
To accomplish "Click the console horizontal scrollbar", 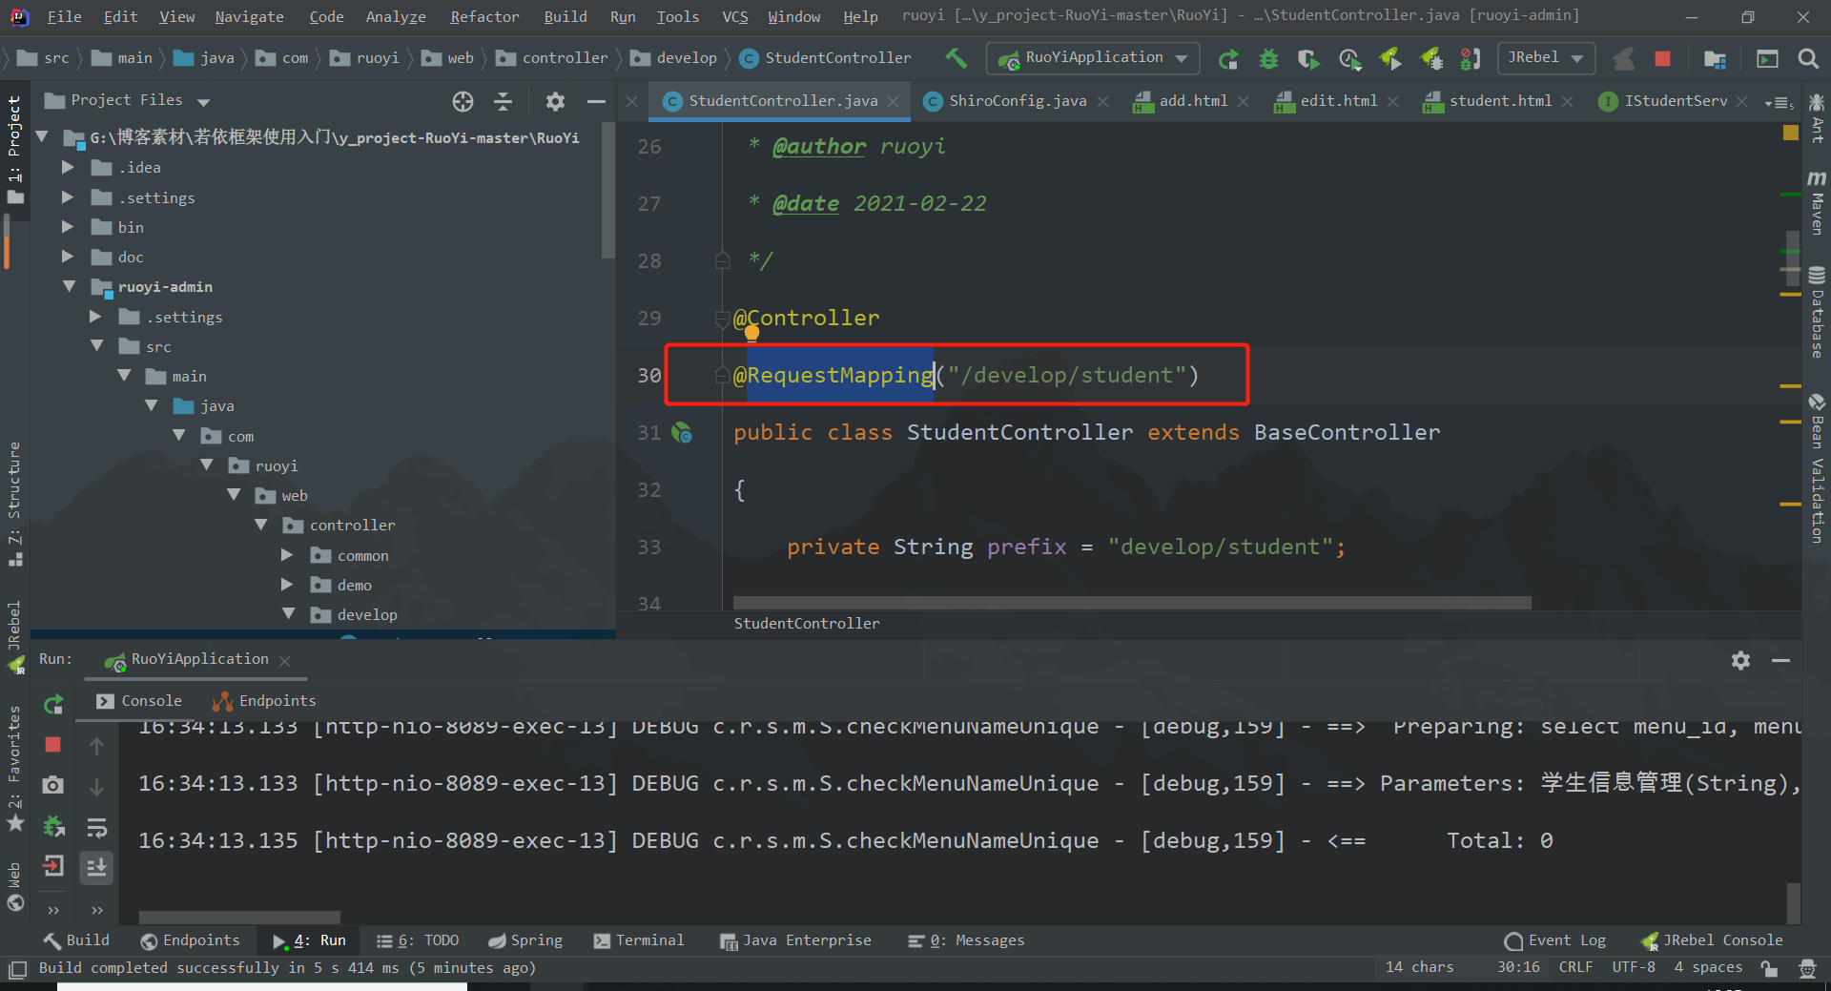I will [x=239, y=917].
